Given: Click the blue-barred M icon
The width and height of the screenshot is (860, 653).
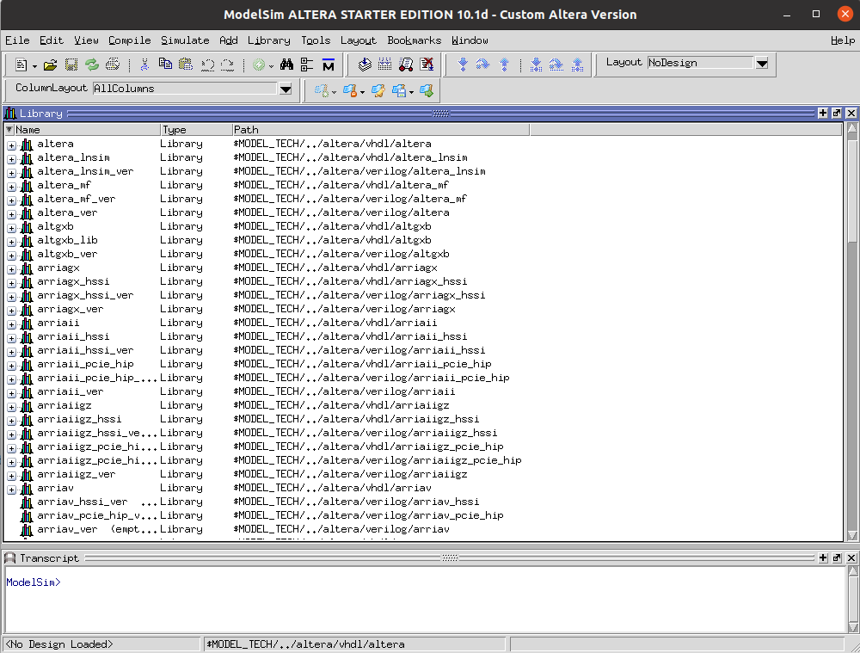Looking at the screenshot, I should pos(328,65).
